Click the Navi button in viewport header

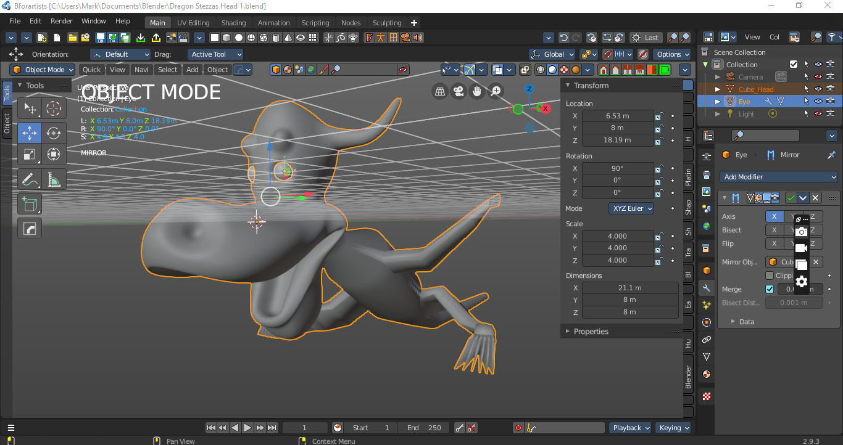[x=141, y=70]
